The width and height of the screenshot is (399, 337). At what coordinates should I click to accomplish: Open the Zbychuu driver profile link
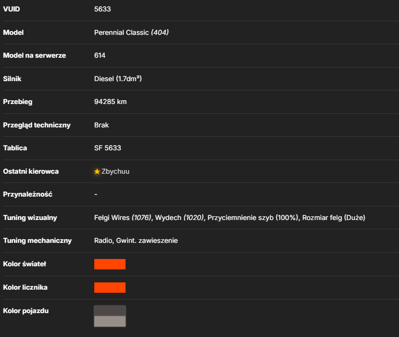(116, 172)
